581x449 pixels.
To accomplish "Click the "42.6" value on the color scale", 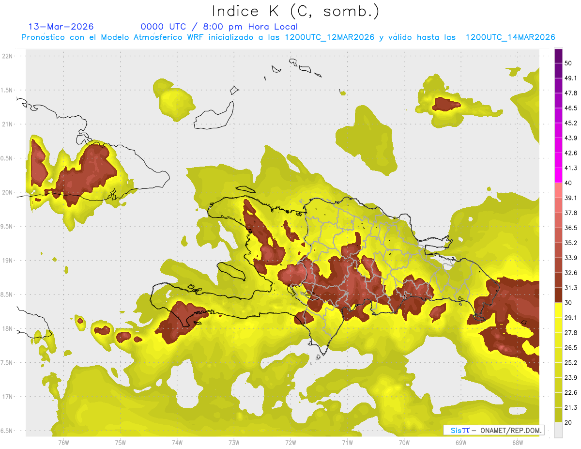I will pos(571,153).
